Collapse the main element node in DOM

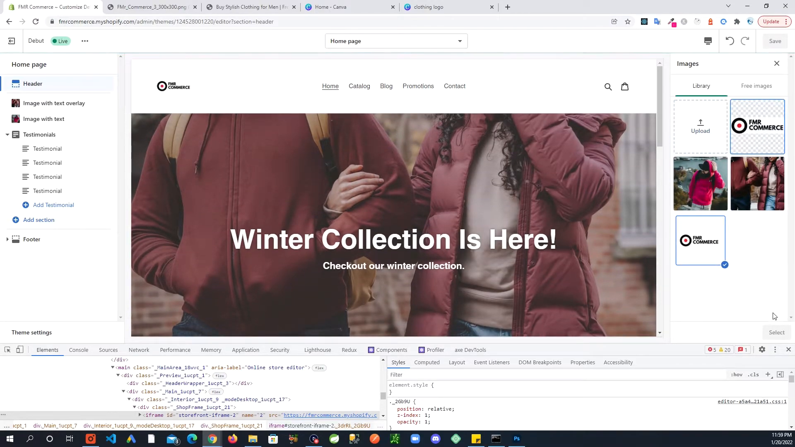pyautogui.click(x=113, y=368)
